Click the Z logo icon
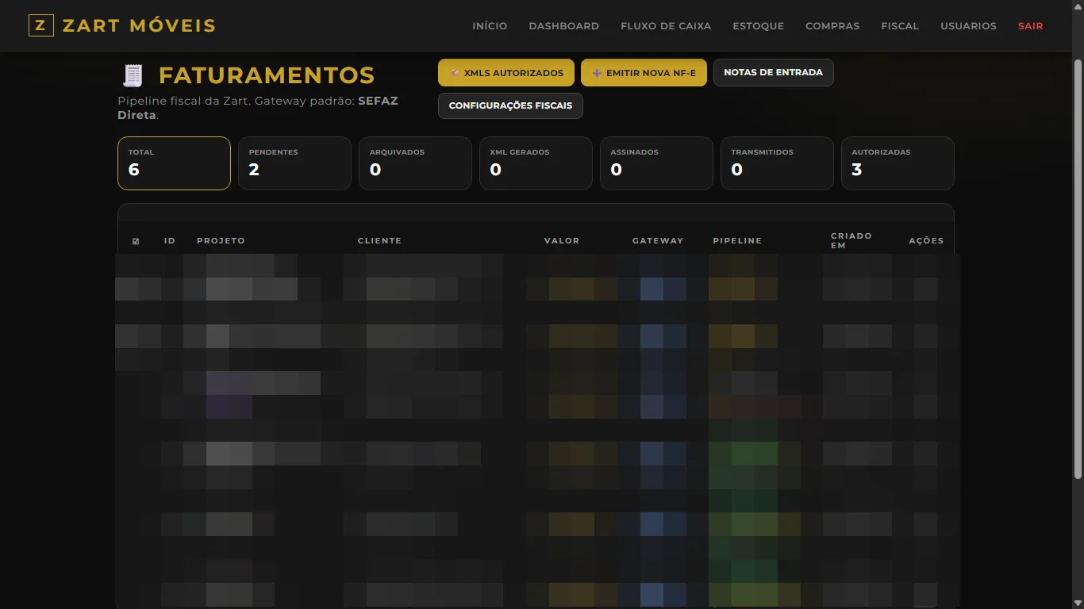The image size is (1084, 609). [x=40, y=25]
